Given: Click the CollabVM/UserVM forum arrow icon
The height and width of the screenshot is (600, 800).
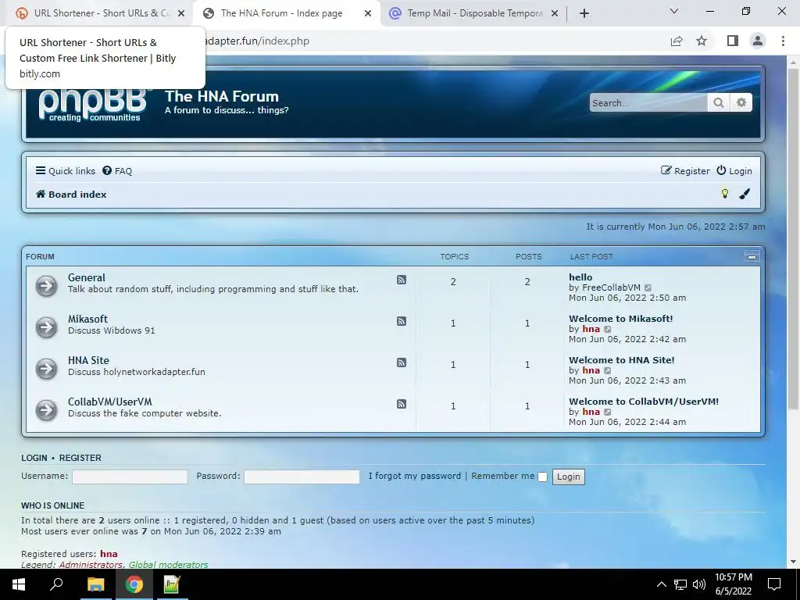Looking at the screenshot, I should 46,409.
